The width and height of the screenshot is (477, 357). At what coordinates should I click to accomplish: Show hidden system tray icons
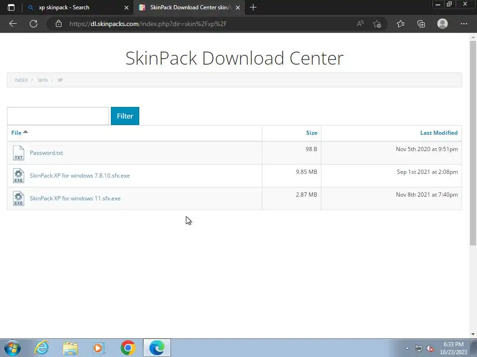(407, 348)
